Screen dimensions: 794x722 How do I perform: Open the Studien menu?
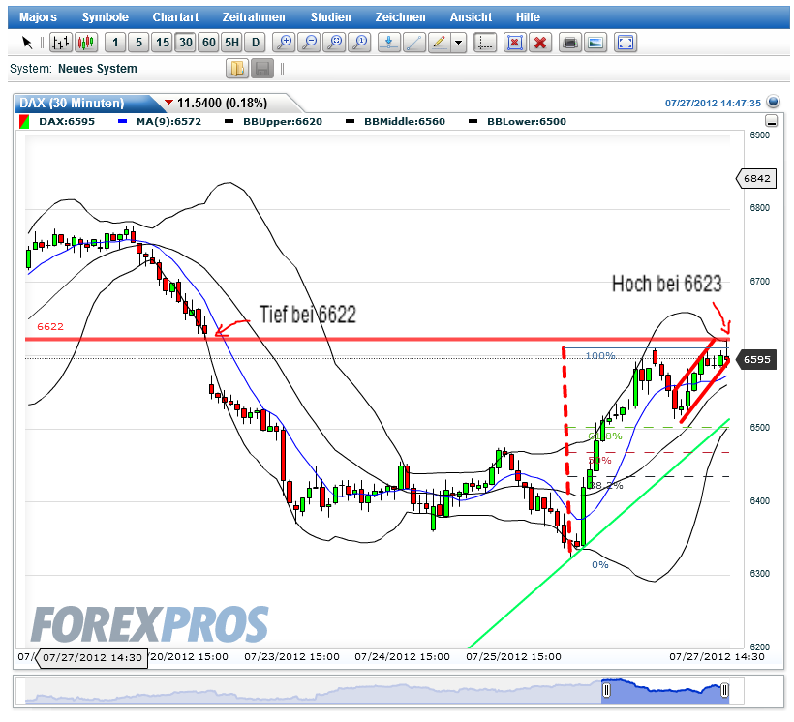pyautogui.click(x=330, y=17)
